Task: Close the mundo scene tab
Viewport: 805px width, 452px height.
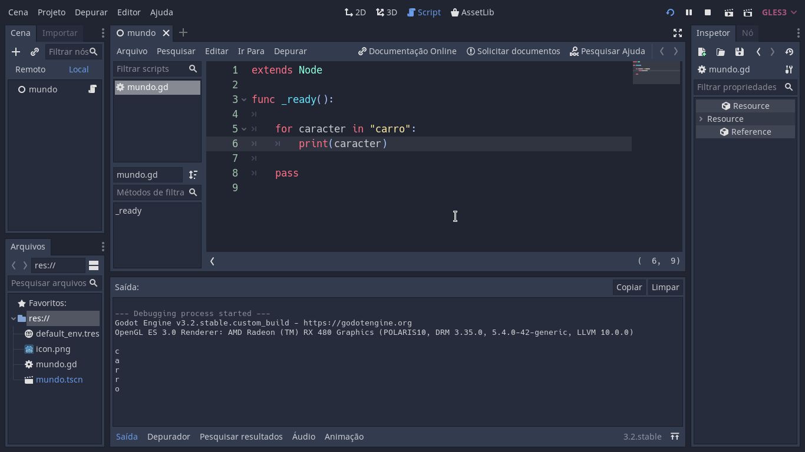Action: pos(166,33)
